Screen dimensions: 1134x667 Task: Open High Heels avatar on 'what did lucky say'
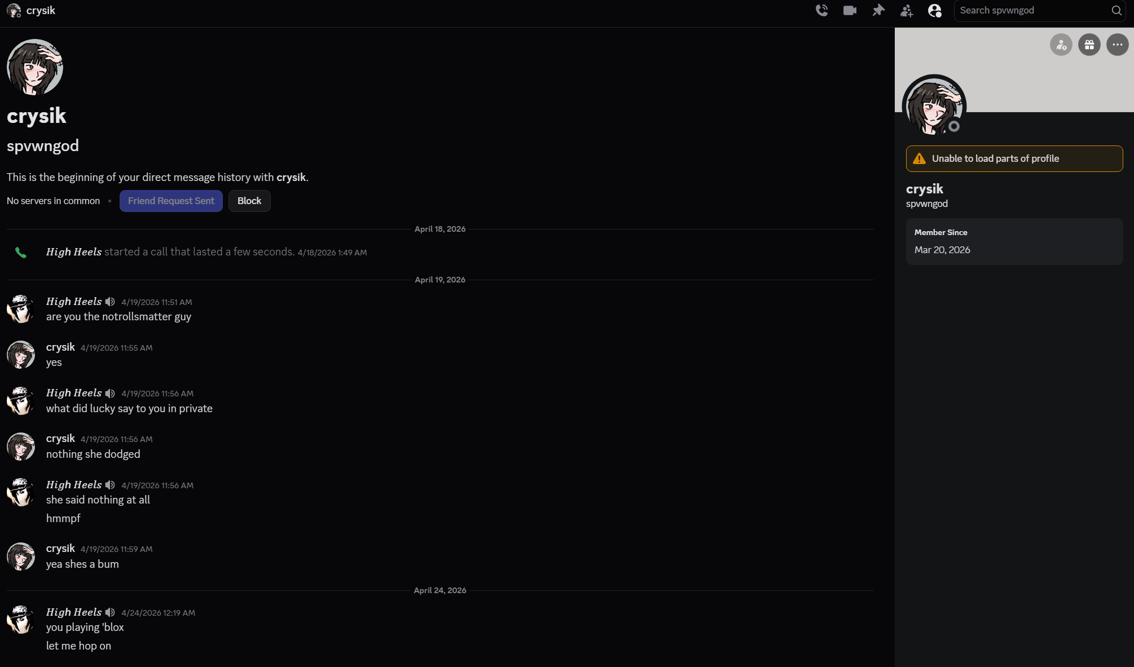(x=21, y=400)
